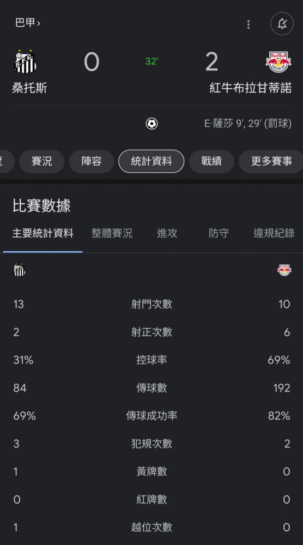Open the 巴甲 league link

[x=27, y=23]
